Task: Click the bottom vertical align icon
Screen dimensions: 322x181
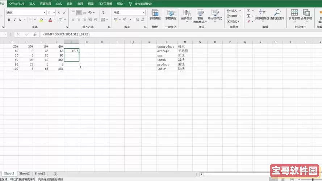Action: pos(84,13)
